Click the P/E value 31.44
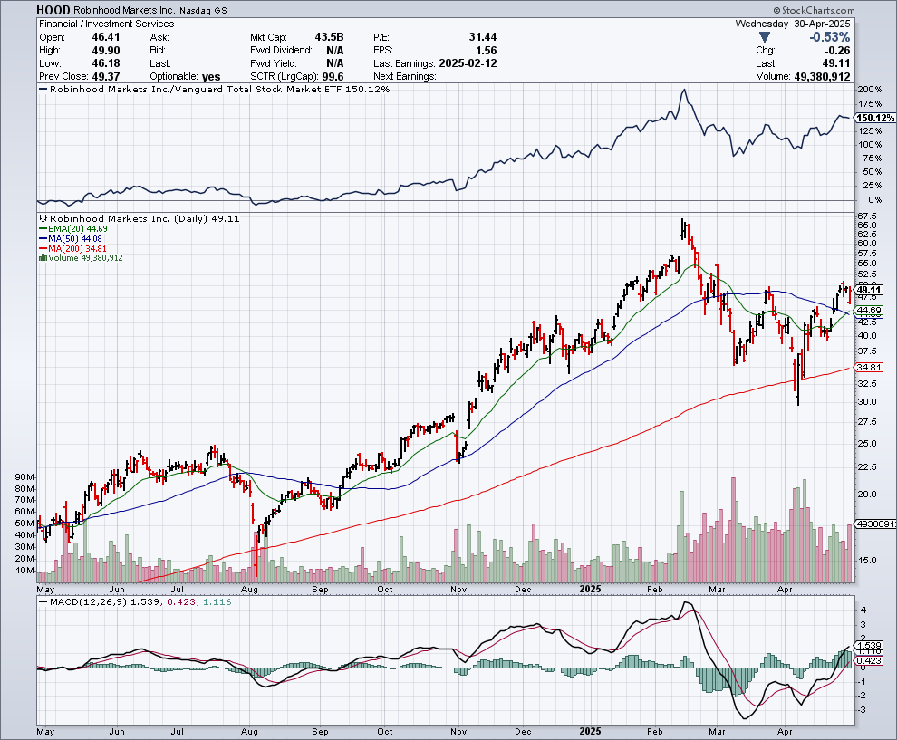 click(x=483, y=37)
